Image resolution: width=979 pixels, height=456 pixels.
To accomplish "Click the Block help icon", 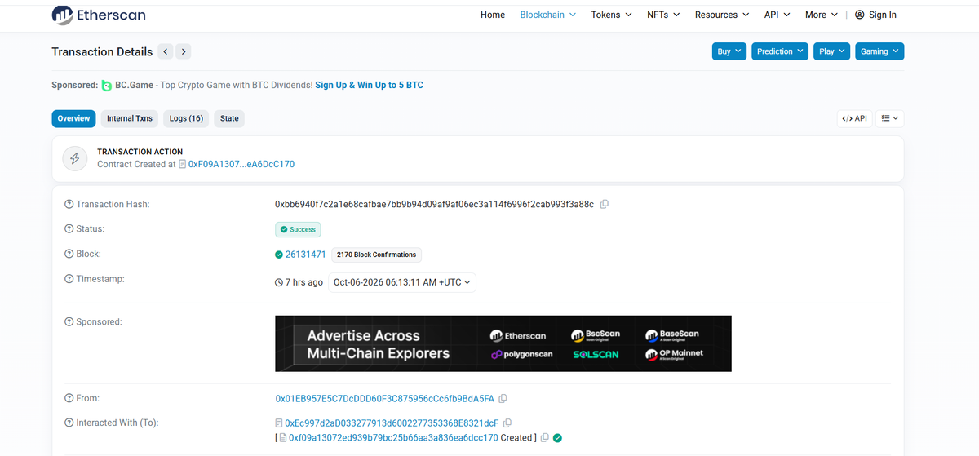I will pyautogui.click(x=69, y=255).
